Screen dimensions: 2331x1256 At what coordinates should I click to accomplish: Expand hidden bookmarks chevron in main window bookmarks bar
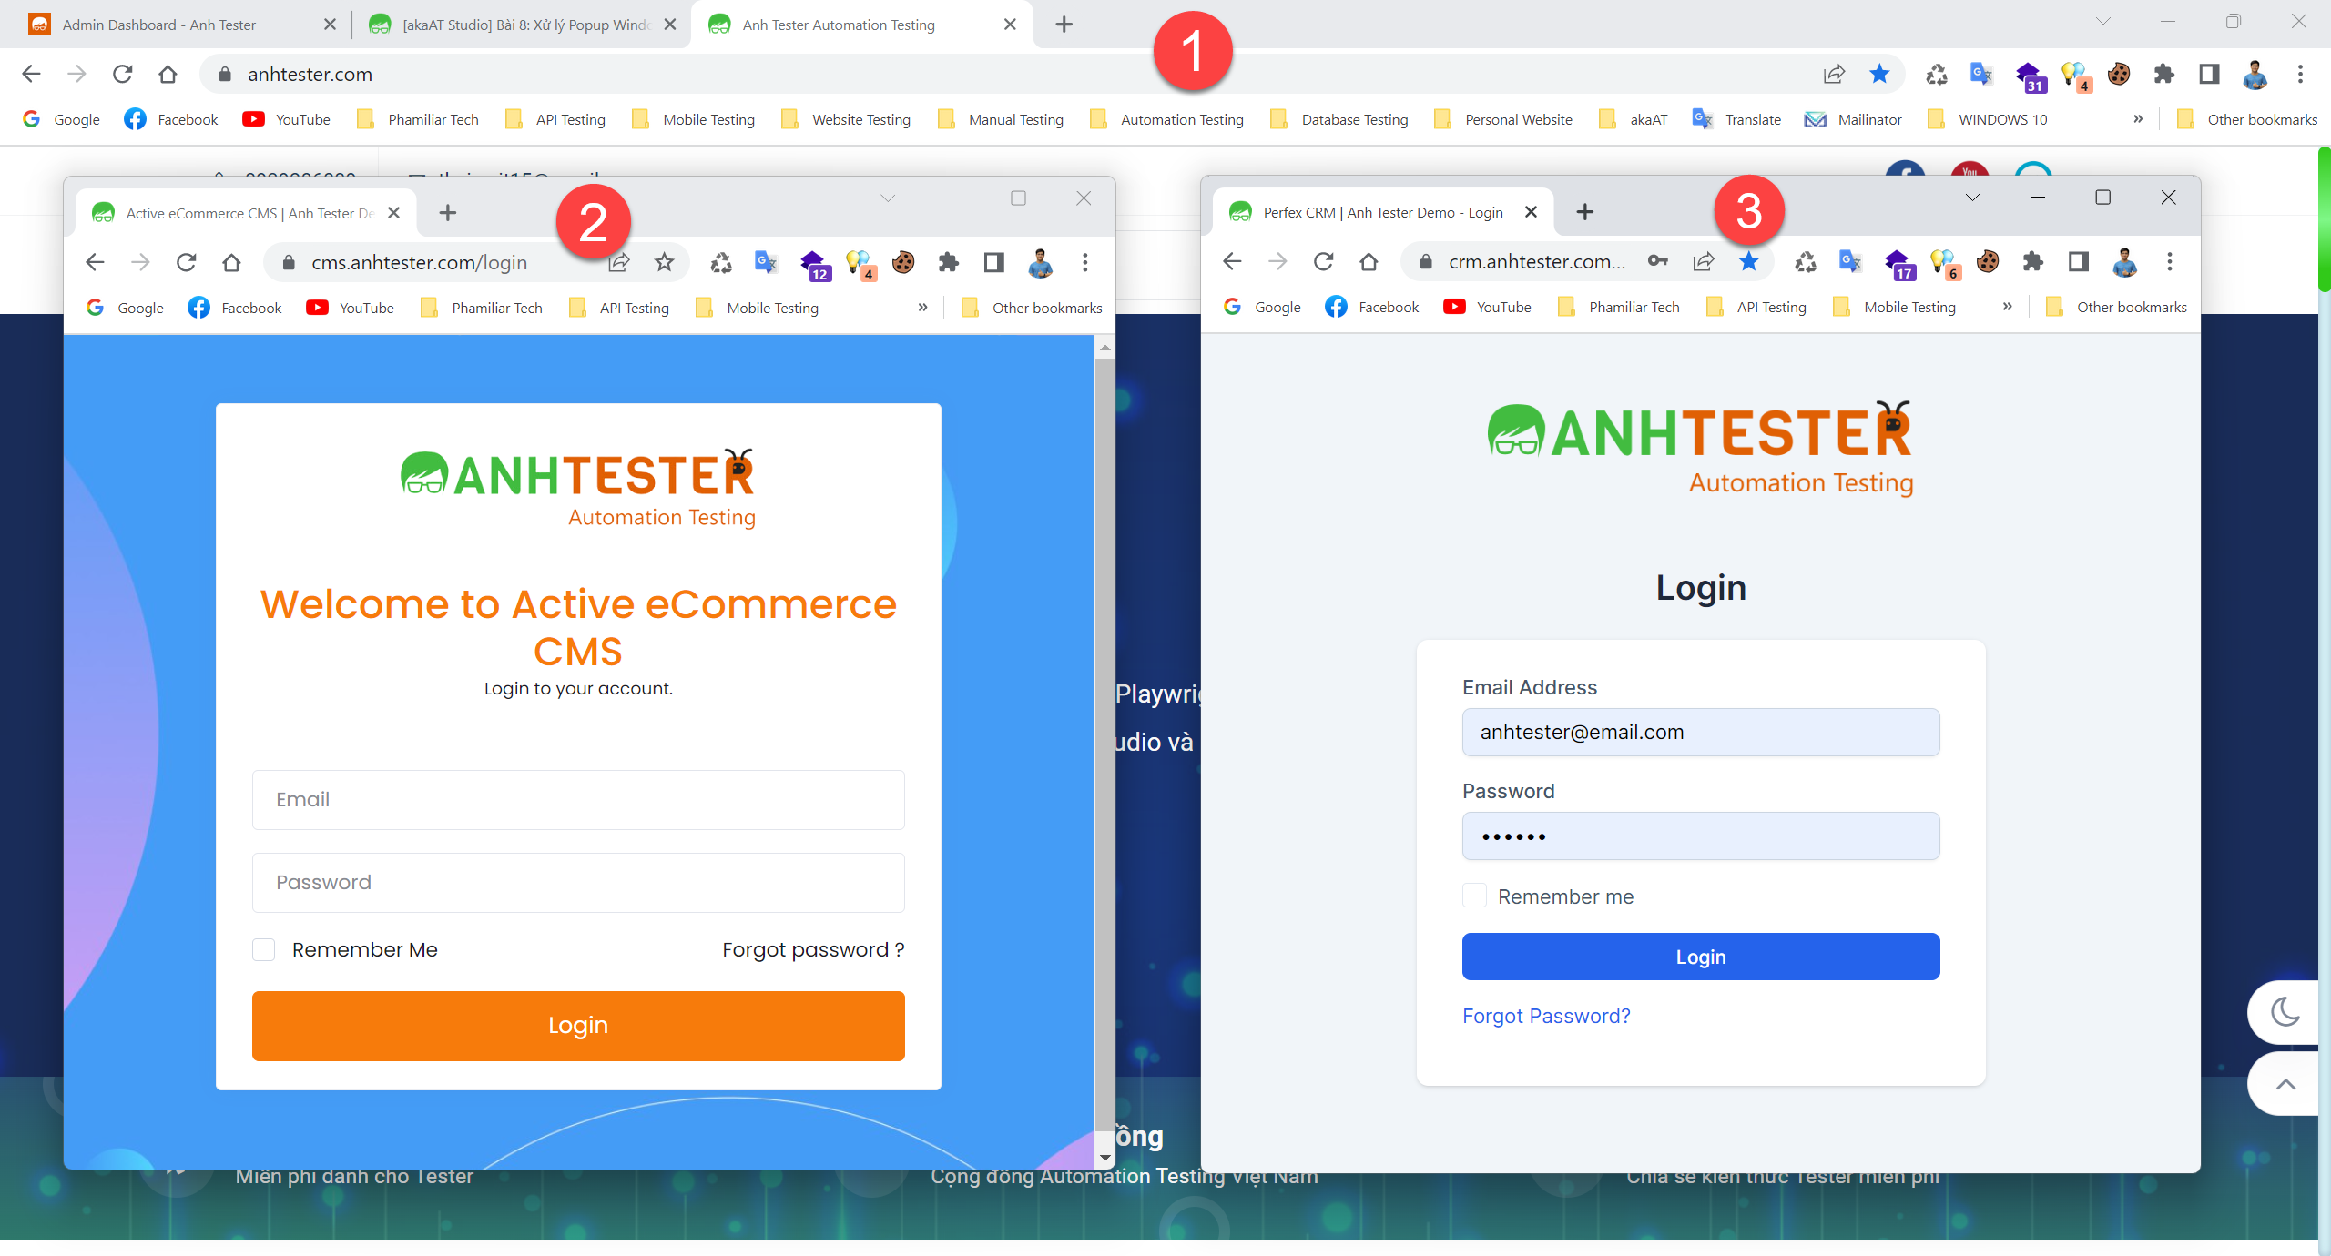point(2138,119)
